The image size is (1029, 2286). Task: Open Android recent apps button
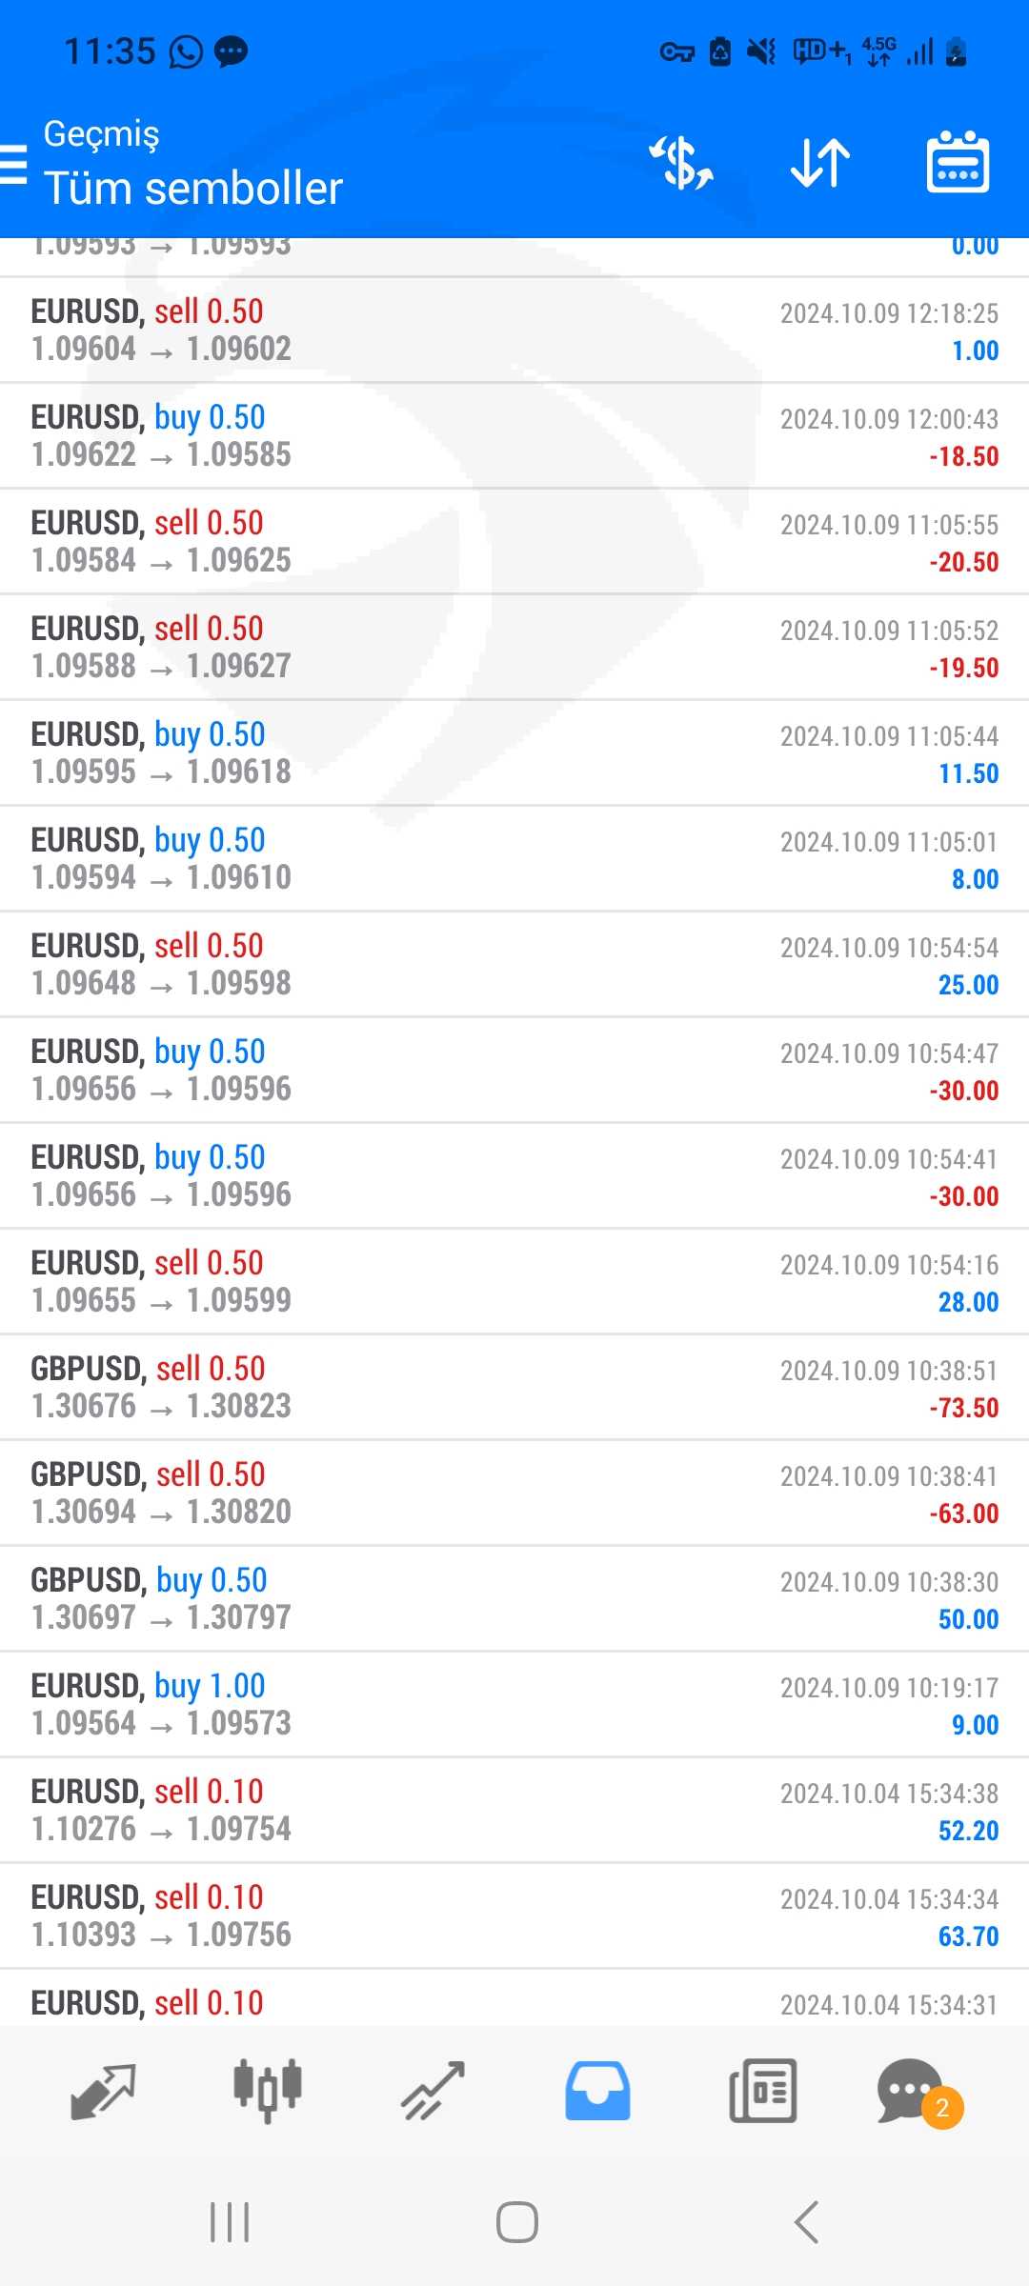click(230, 2222)
